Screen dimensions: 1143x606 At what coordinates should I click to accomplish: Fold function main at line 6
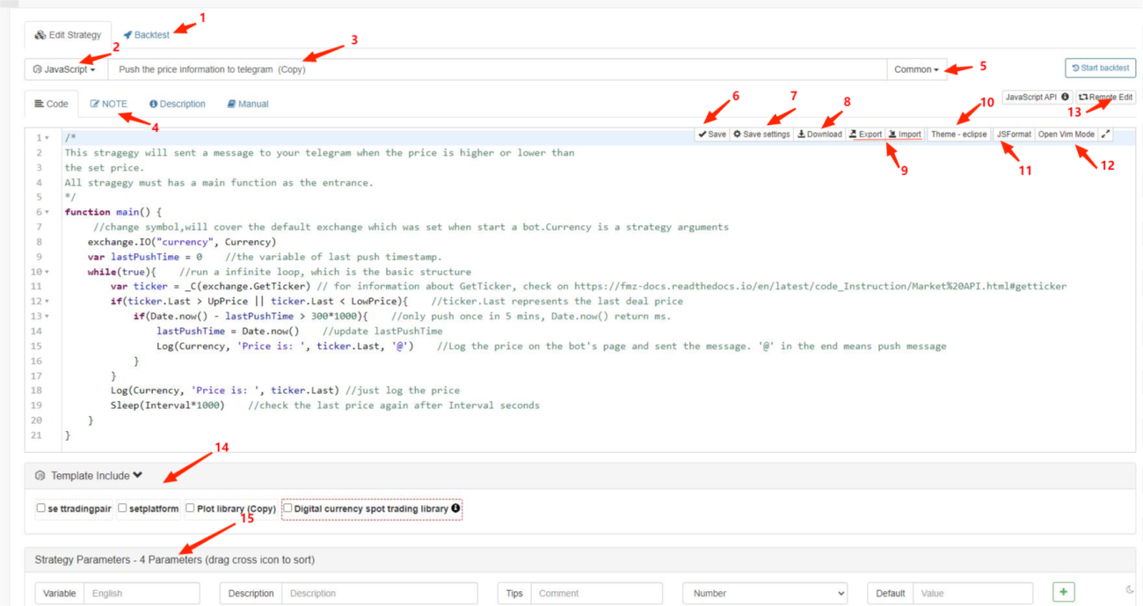coord(47,213)
